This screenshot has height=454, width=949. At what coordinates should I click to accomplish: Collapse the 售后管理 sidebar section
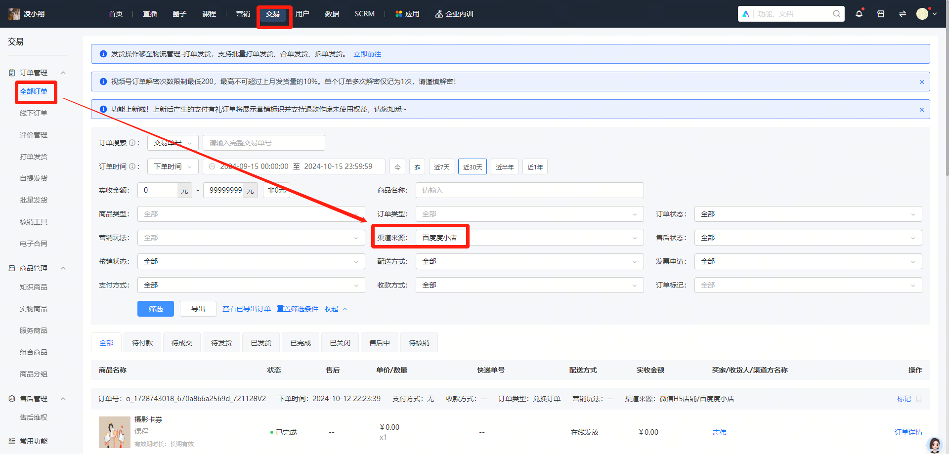click(x=63, y=399)
